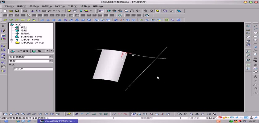The image size is (259, 123).
Task: Click the ellipse tool in right toolbar
Action: pyautogui.click(x=255, y=40)
